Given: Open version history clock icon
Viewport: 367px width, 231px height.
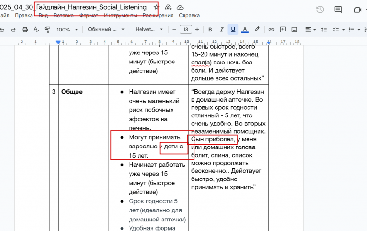Looking at the screenshot, I should pyautogui.click(x=320, y=10).
